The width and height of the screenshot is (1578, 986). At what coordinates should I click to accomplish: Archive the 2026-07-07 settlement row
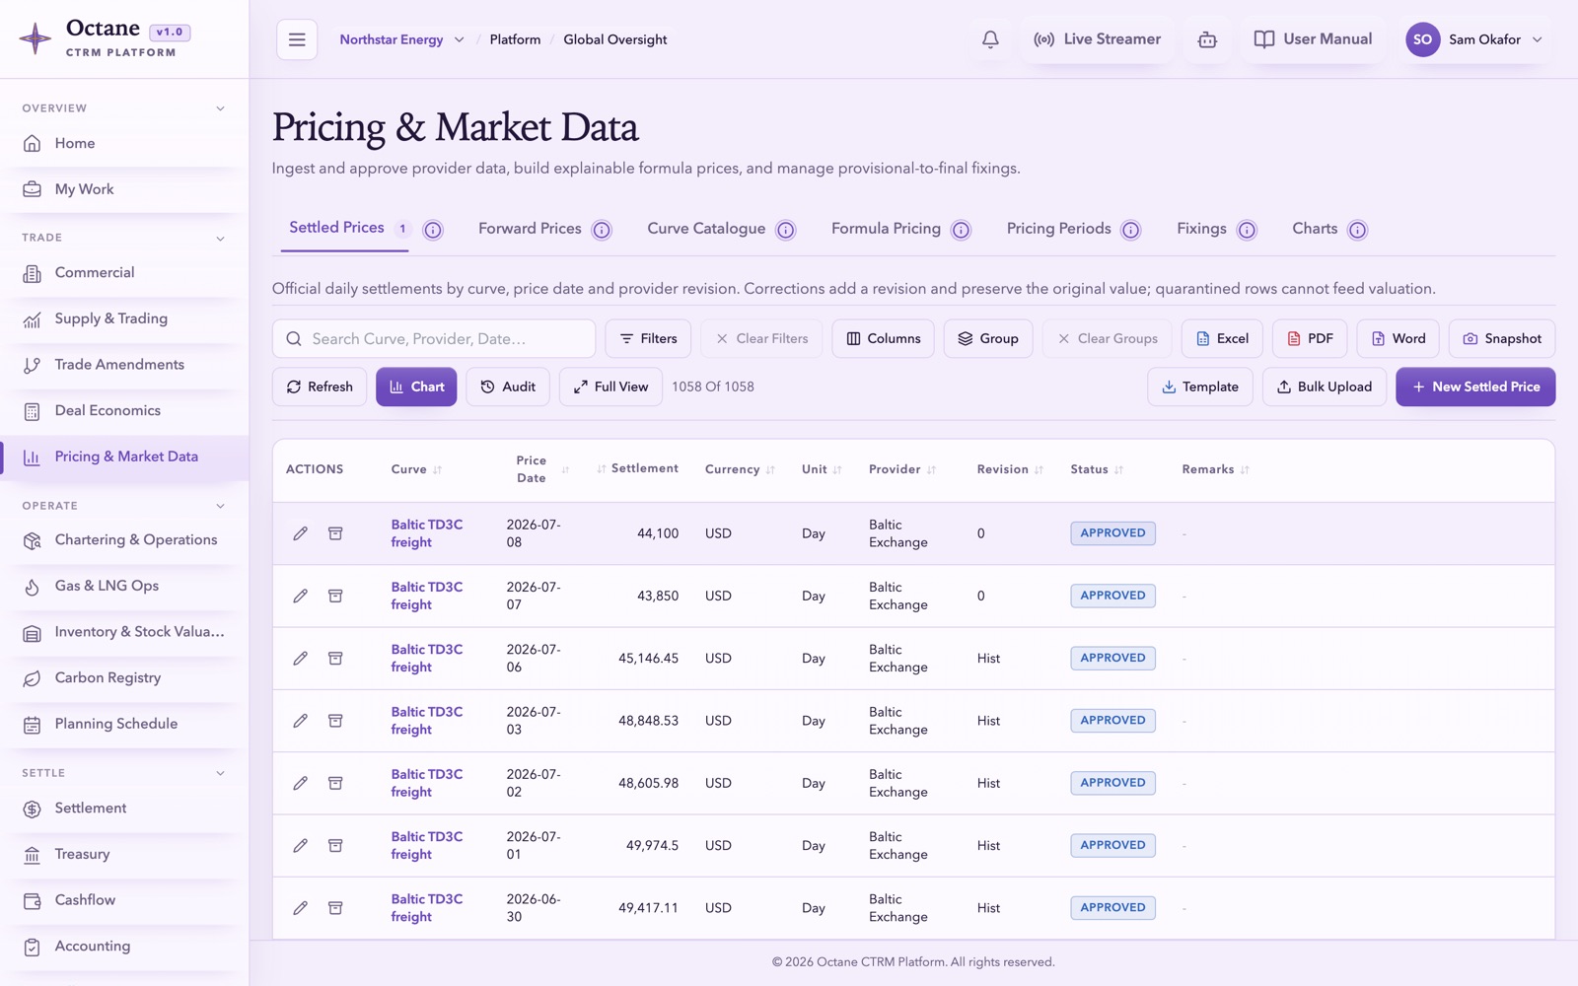(x=335, y=596)
